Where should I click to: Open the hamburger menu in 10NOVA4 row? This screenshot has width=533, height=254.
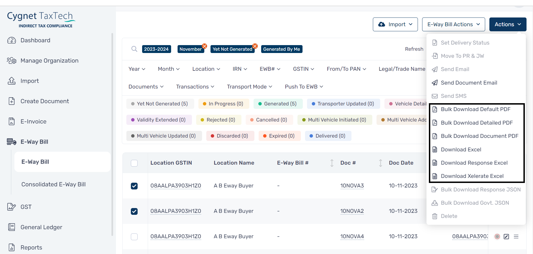point(516,237)
